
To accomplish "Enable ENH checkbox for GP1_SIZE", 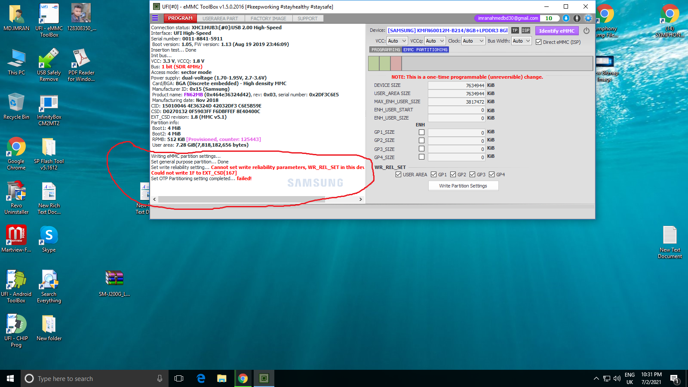I will click(x=421, y=132).
